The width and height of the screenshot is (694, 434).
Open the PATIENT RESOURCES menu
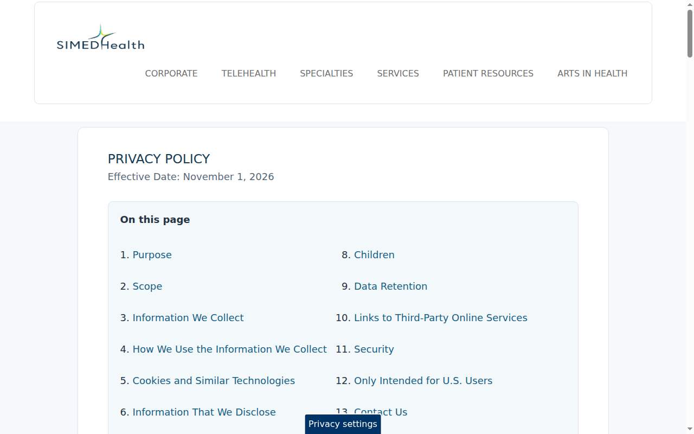click(488, 73)
